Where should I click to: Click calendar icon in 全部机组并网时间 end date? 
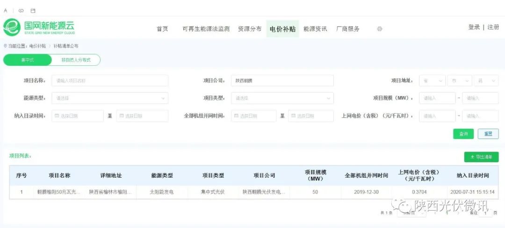pos(293,116)
